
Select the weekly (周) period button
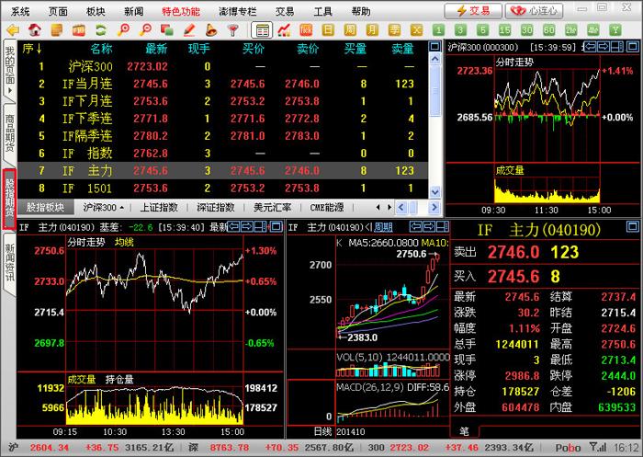[x=350, y=30]
